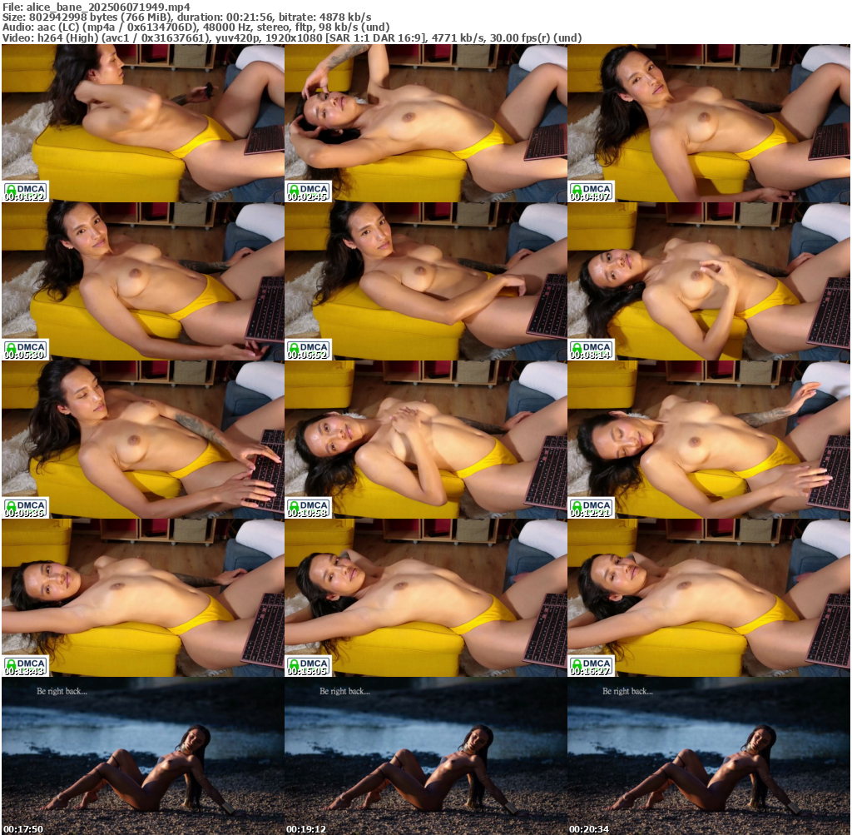Select the thumbnail stamped 00:06:52
The height and width of the screenshot is (835, 852).
click(425, 281)
